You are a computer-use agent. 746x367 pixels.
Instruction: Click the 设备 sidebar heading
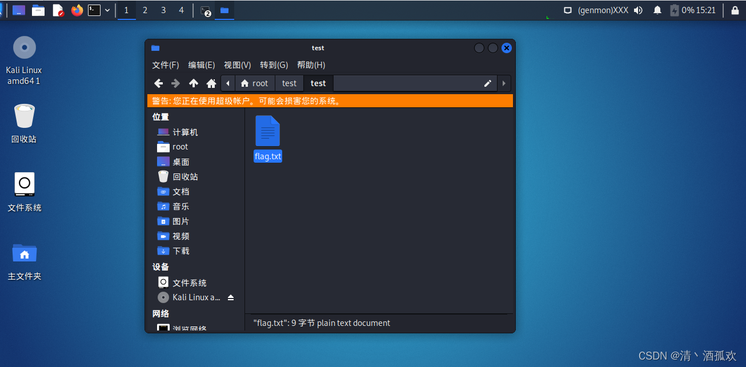click(x=161, y=267)
